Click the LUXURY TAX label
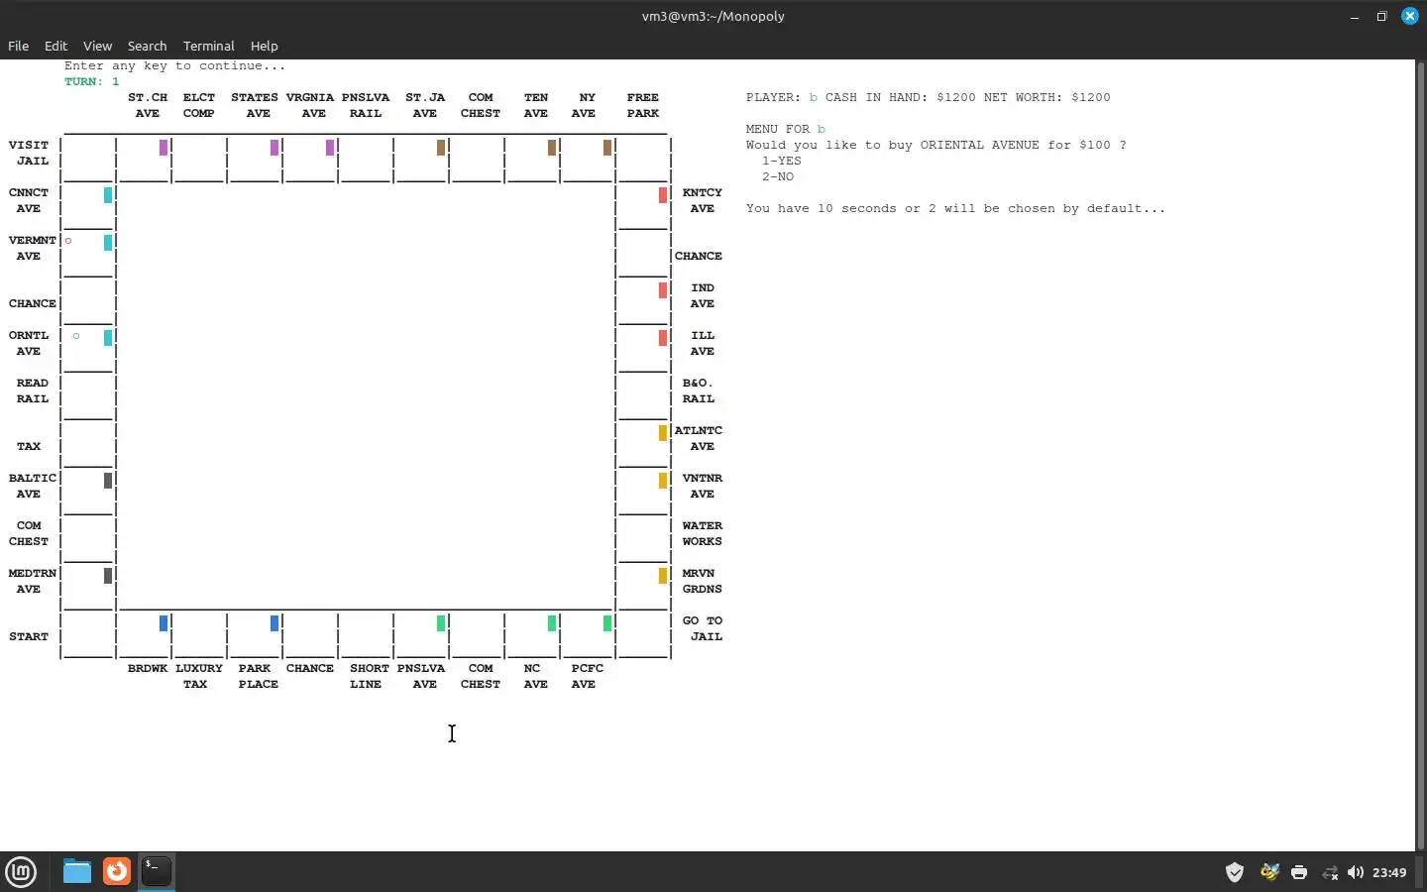The height and width of the screenshot is (892, 1427). [199, 676]
